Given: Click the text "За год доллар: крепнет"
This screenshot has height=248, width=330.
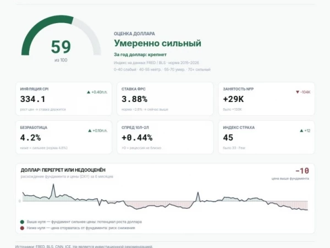Looking at the screenshot, I should point(140,55).
